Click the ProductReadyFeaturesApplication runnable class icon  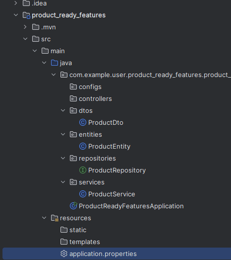(x=73, y=206)
